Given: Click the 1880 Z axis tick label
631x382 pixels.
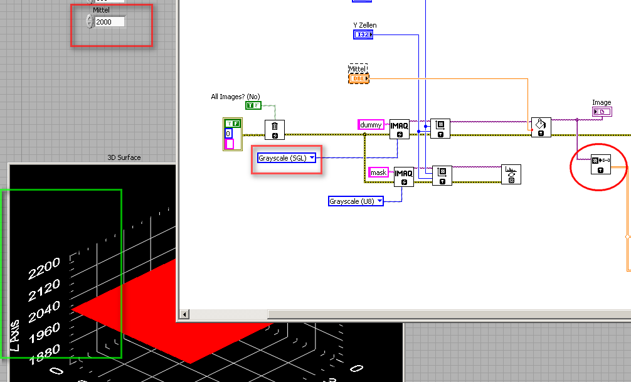Looking at the screenshot, I should (45, 354).
